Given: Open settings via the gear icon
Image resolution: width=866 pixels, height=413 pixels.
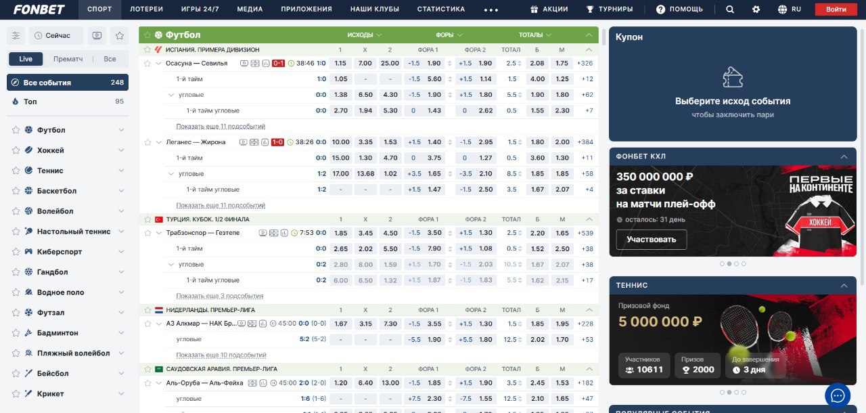Looking at the screenshot, I should tap(756, 9).
